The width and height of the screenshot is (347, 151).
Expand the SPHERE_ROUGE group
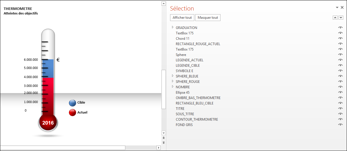[173, 81]
